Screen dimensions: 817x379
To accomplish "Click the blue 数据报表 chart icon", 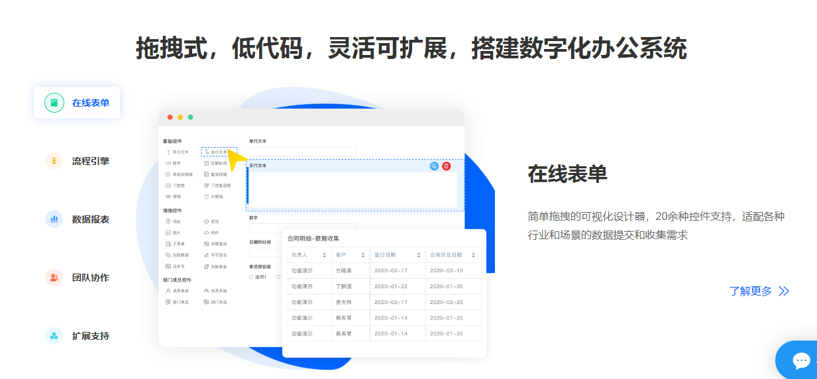I will [54, 219].
